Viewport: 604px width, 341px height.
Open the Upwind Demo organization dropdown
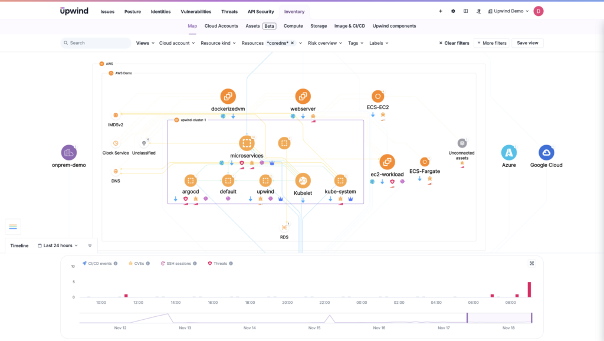click(510, 11)
